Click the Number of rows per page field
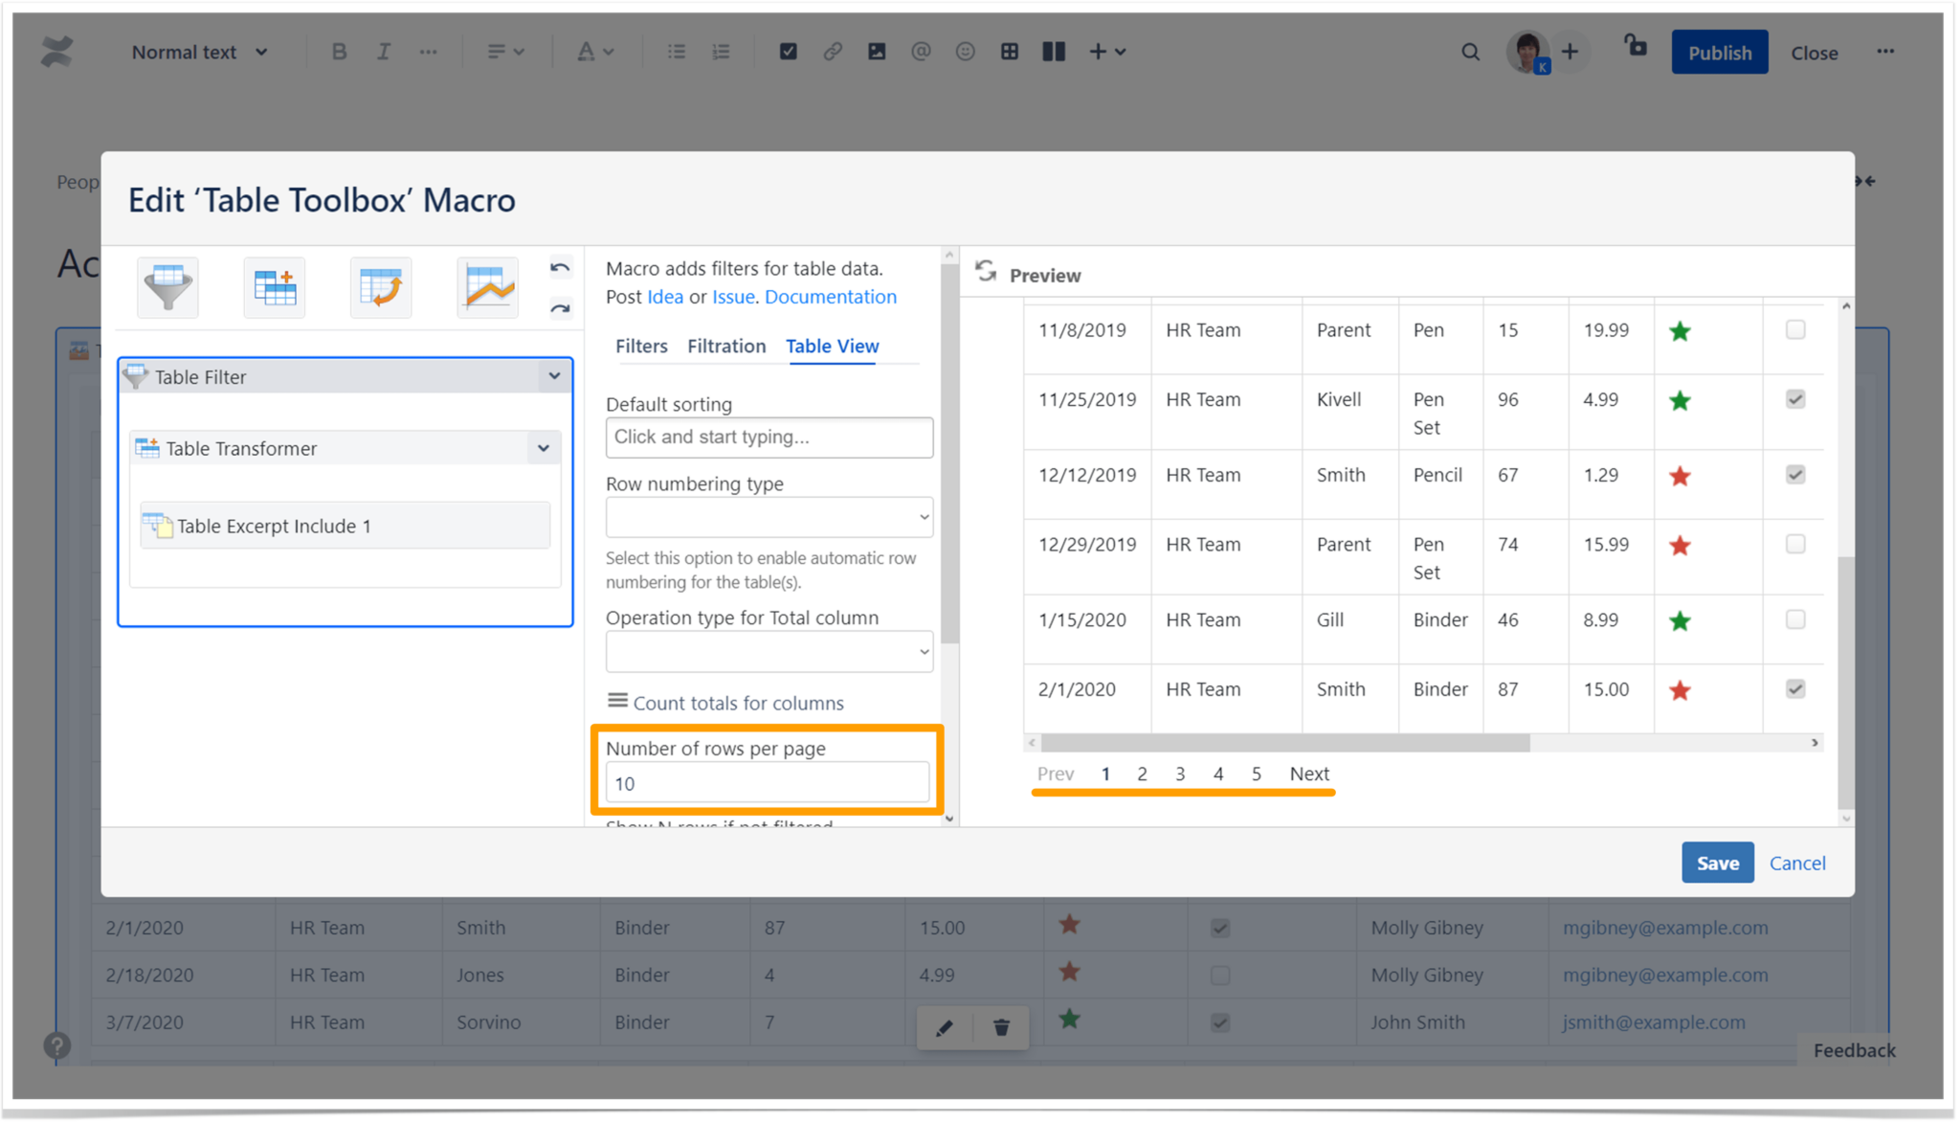Viewport: 1960px width, 1123px height. 767,782
